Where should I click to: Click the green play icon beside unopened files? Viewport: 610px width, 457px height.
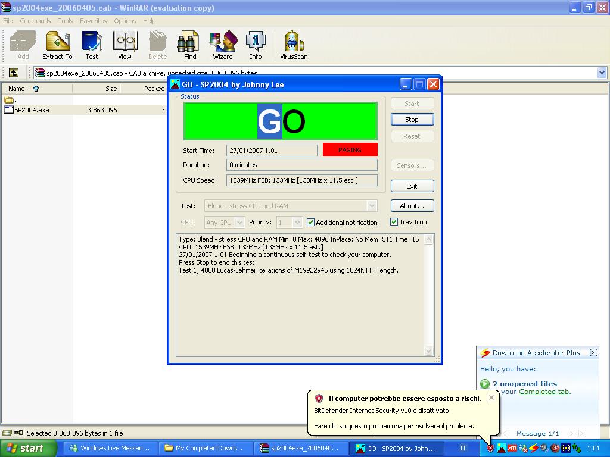[485, 384]
